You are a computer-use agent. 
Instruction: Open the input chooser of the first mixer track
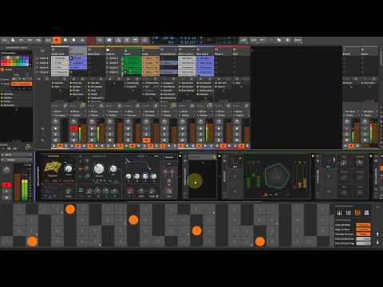pos(60,112)
